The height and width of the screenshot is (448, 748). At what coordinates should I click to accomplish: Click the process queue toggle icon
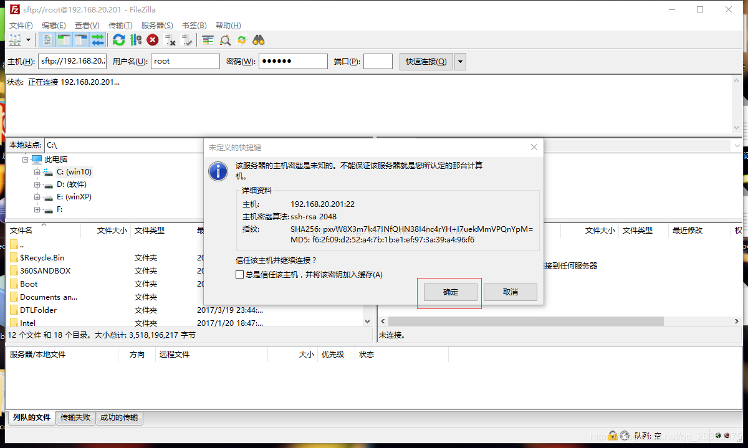pyautogui.click(x=135, y=40)
